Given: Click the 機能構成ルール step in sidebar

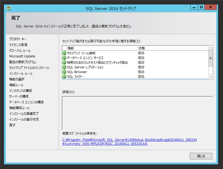Looking at the screenshot, I should pyautogui.click(x=19, y=108).
